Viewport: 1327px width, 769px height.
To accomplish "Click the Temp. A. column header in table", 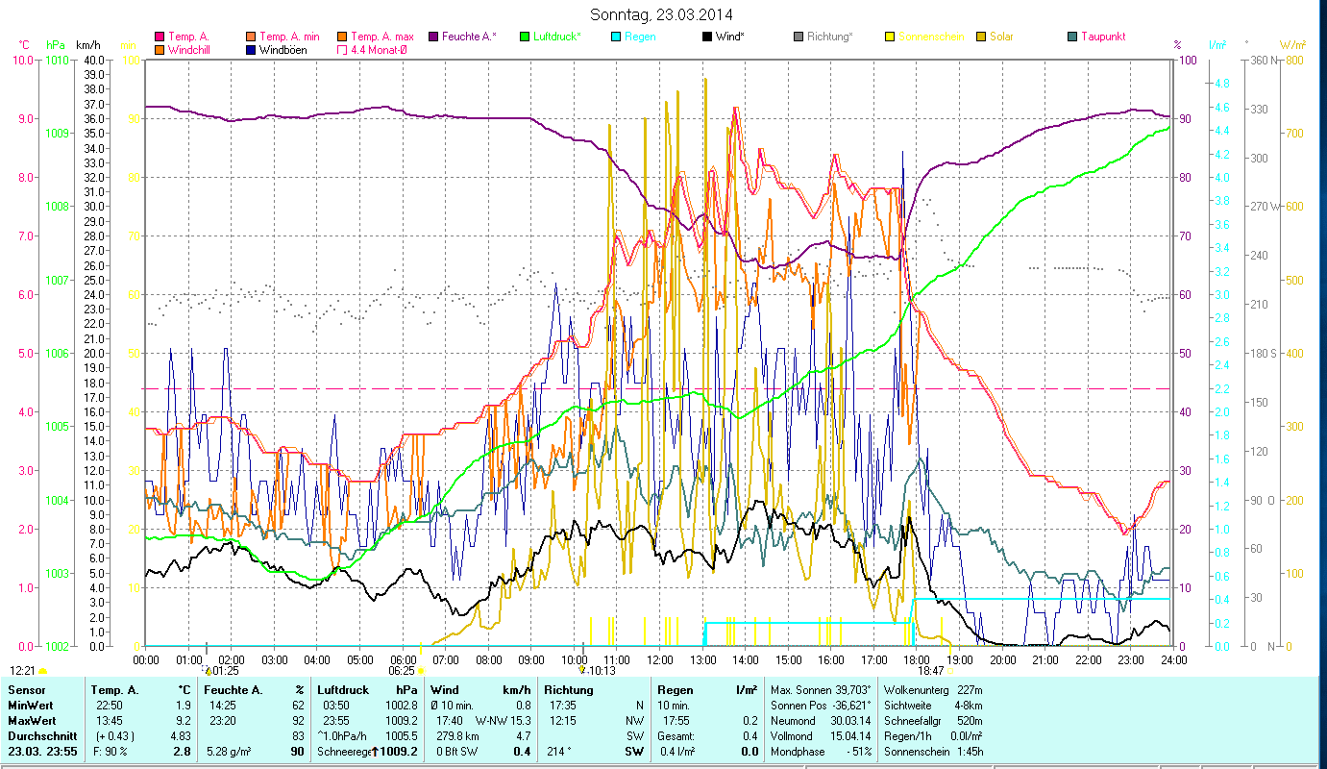I will pos(114,690).
